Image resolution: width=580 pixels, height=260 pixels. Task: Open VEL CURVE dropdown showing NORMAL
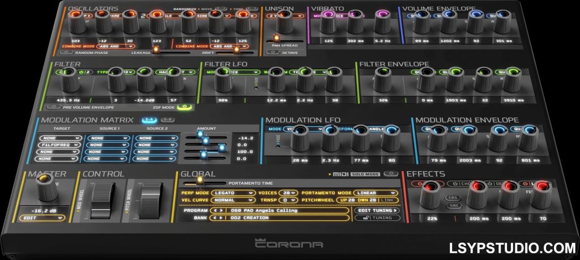(233, 200)
